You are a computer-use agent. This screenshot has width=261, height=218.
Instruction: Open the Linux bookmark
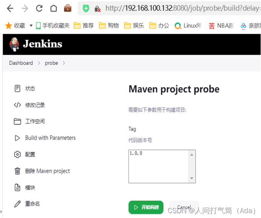pos(188,26)
